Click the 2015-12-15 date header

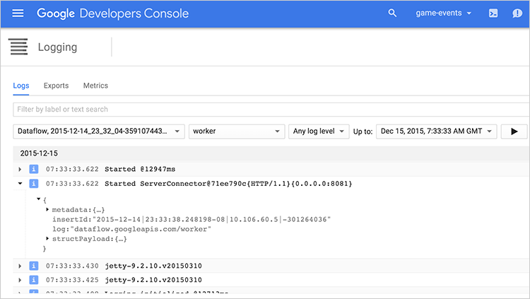click(x=39, y=153)
